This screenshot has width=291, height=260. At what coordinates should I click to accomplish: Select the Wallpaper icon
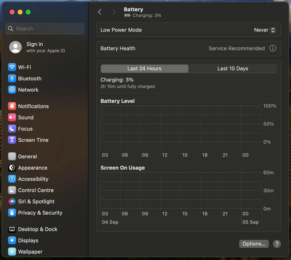point(12,252)
